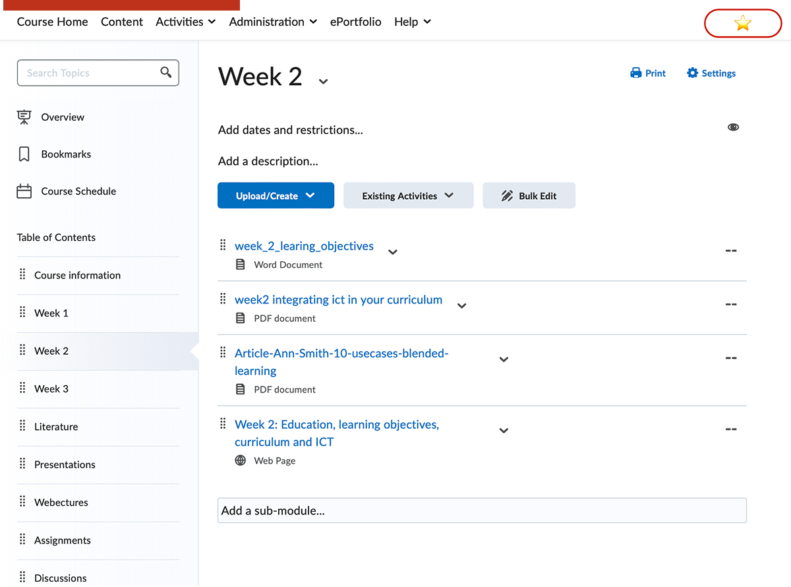This screenshot has width=791, height=587.
Task: Click the Course Schedule calendar icon
Action: (24, 191)
